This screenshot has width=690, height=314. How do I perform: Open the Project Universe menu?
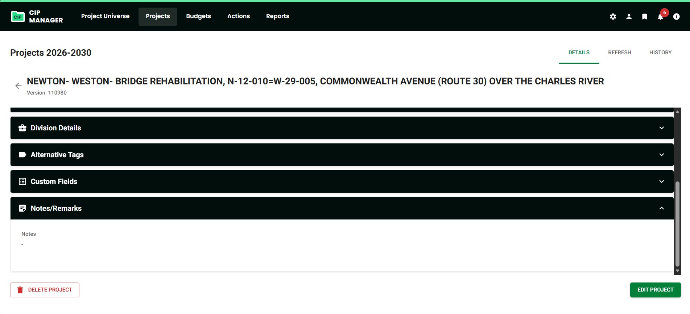(105, 16)
